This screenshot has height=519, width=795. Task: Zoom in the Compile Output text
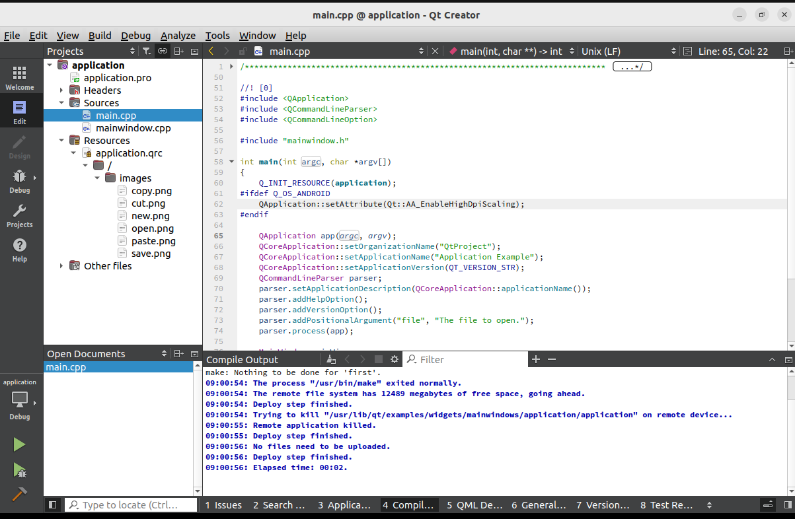point(536,359)
